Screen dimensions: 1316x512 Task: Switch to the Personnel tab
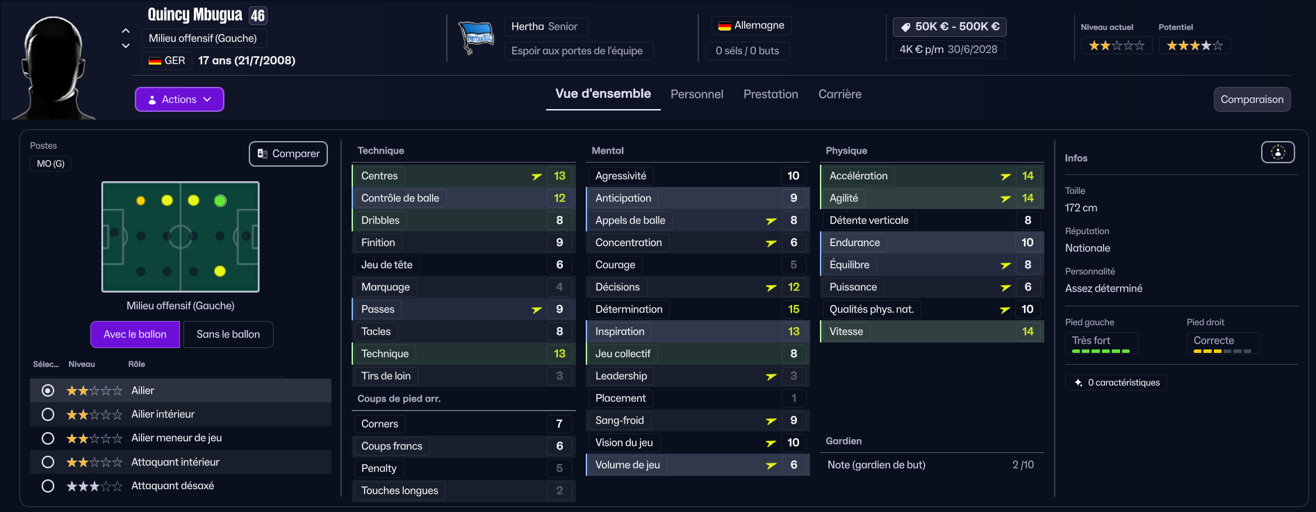coord(696,94)
